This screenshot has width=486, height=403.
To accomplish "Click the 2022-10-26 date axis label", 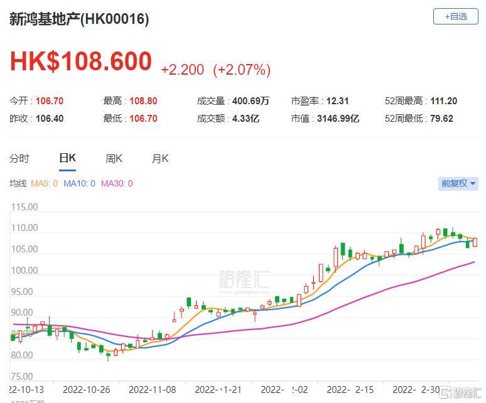I will pos(87,390).
